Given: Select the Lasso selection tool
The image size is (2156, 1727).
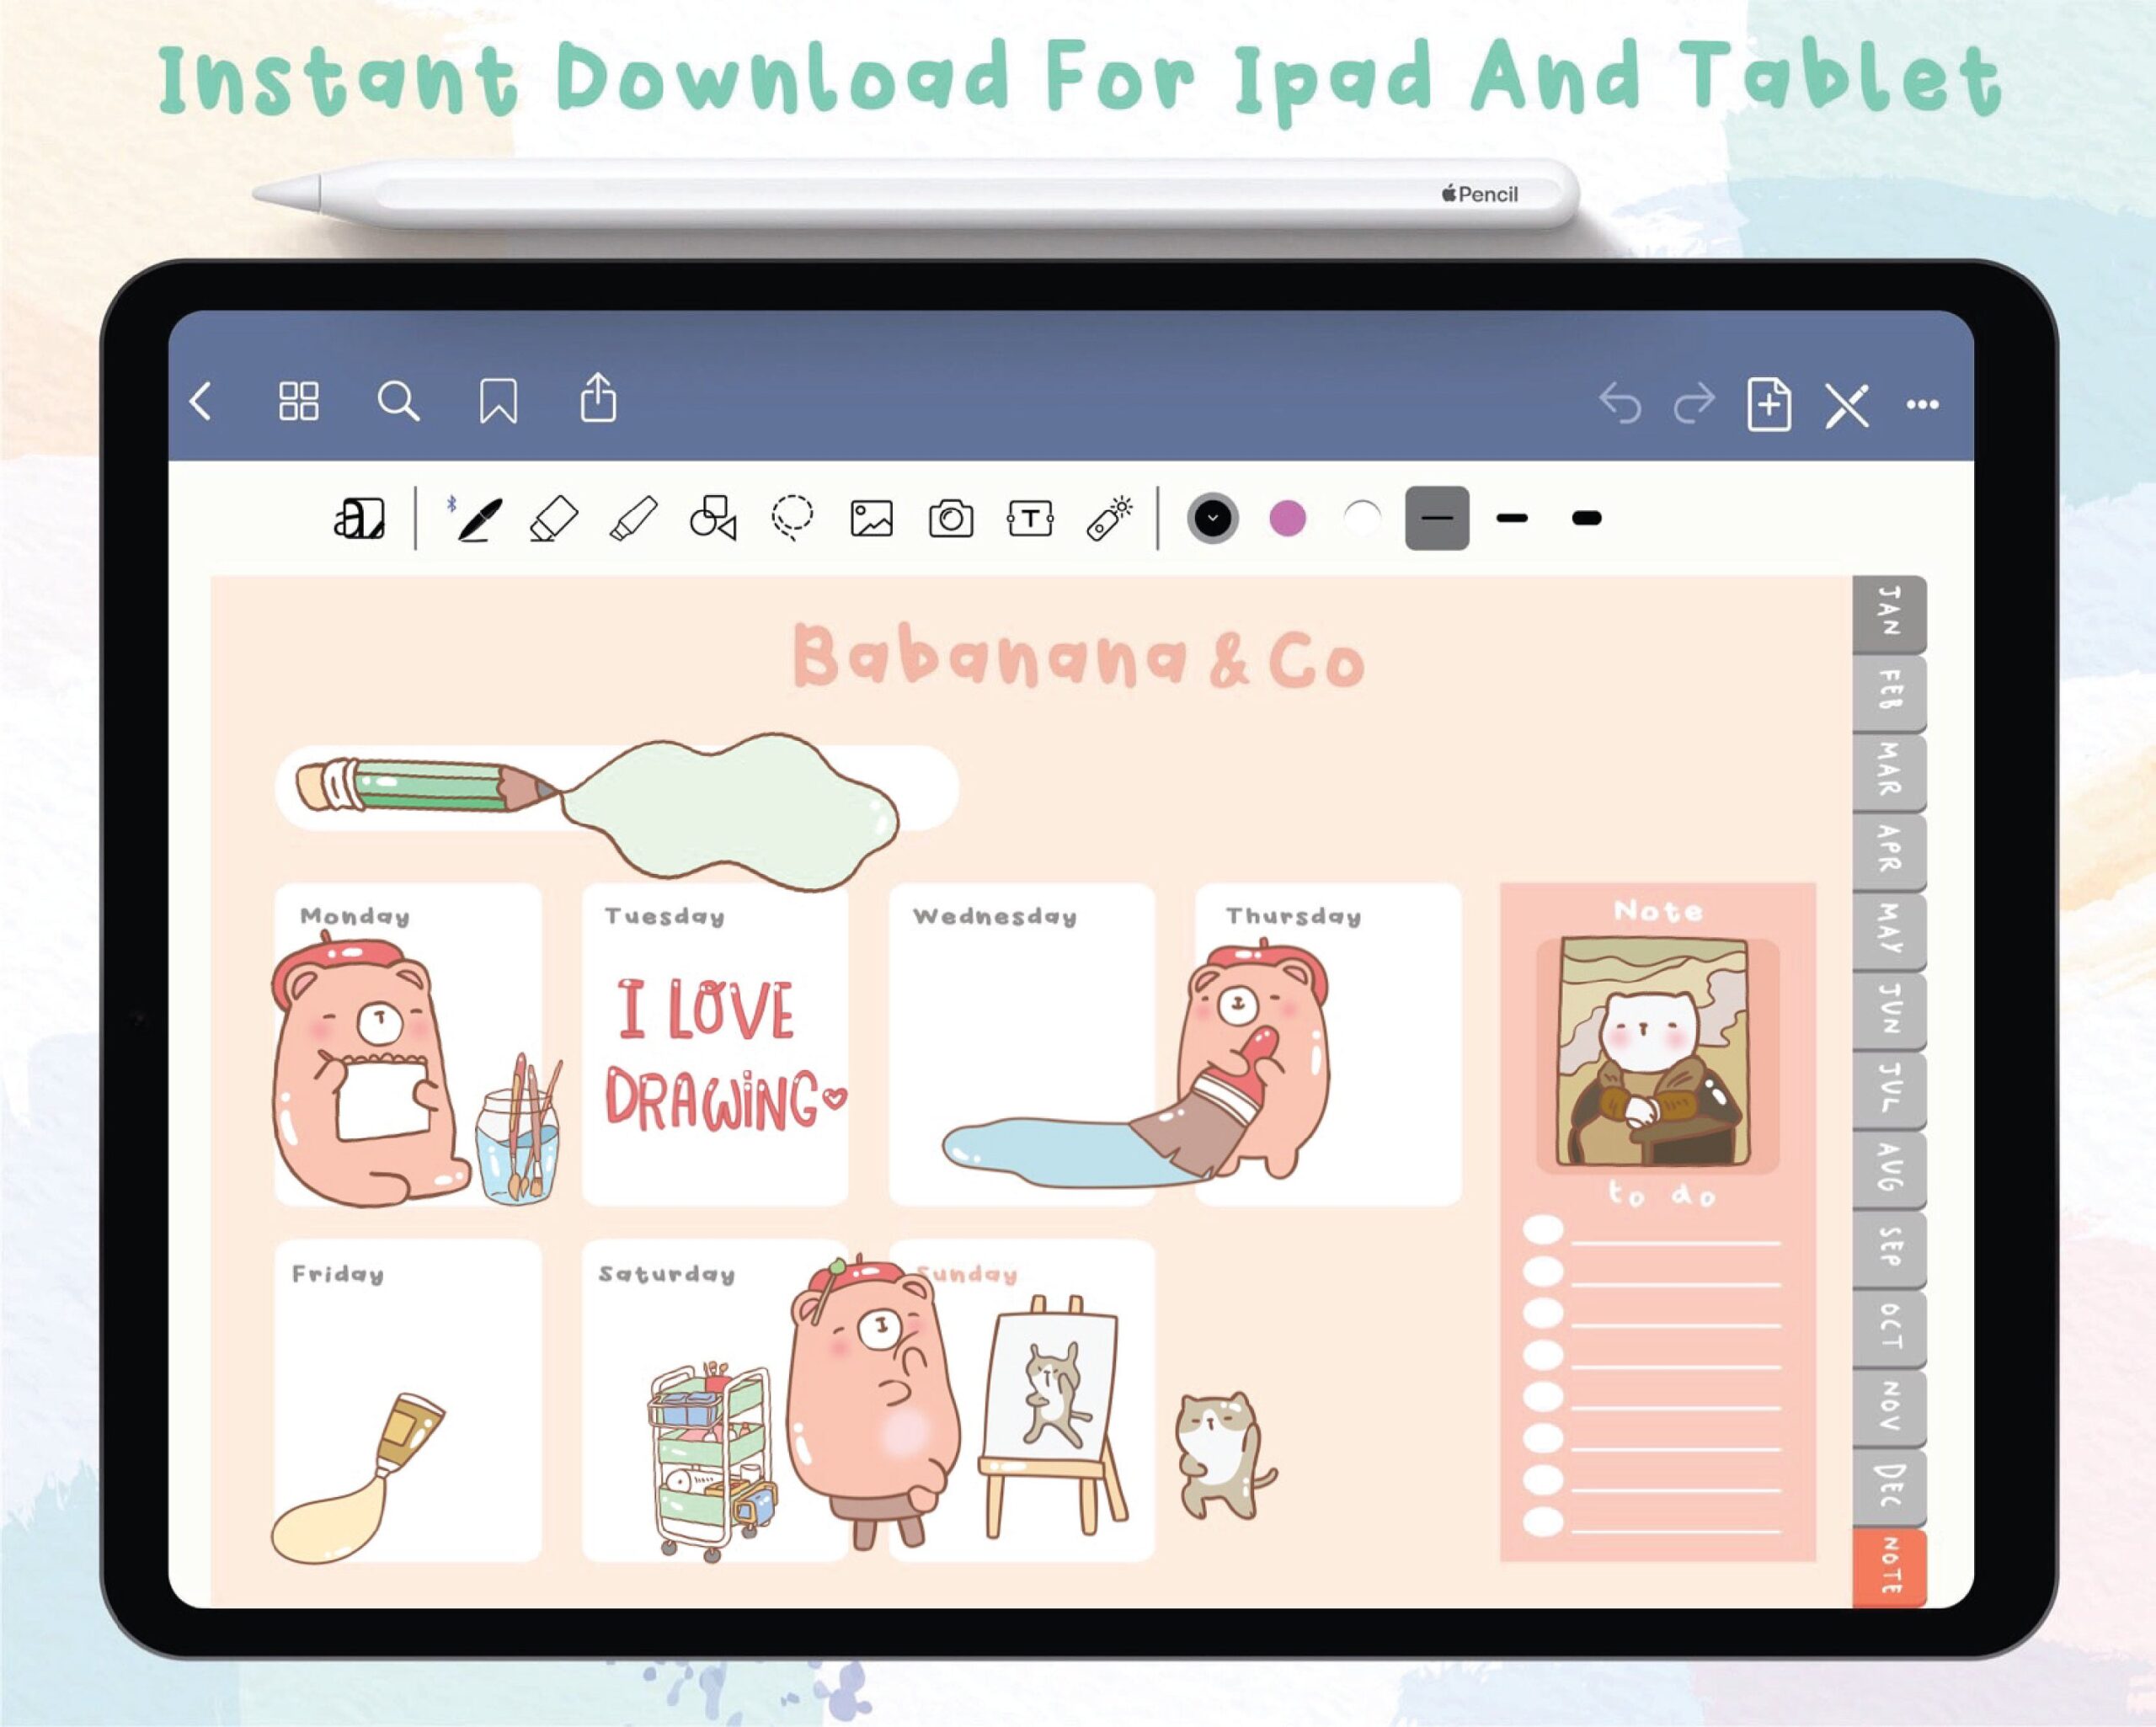Looking at the screenshot, I should click(792, 518).
